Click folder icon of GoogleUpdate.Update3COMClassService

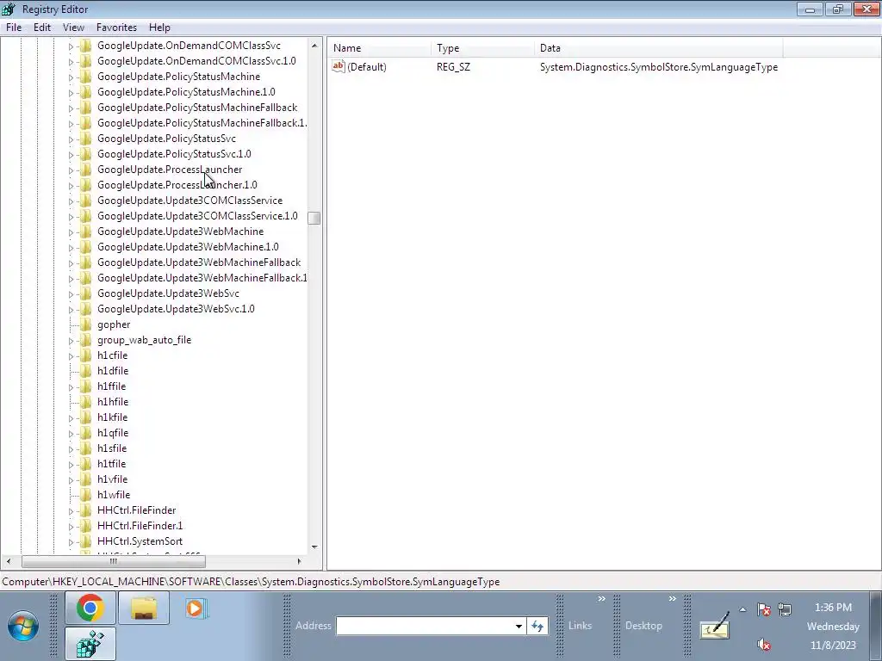(85, 201)
